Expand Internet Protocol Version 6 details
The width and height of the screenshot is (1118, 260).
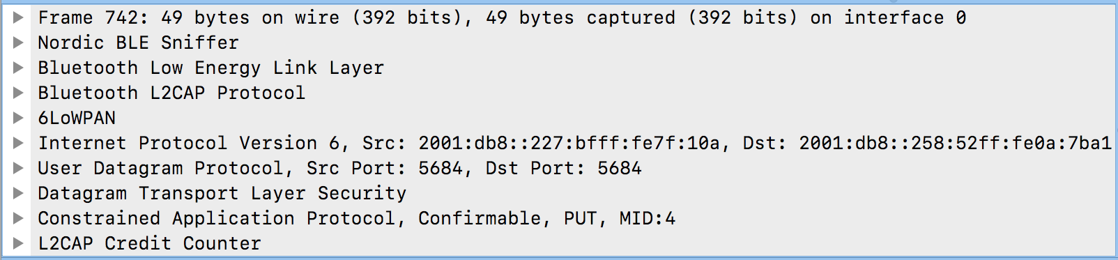(x=19, y=143)
